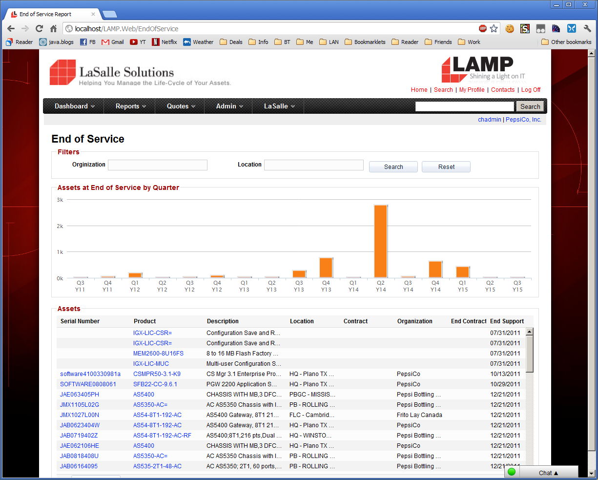Click the Q4 Y13 chart bar

[326, 268]
